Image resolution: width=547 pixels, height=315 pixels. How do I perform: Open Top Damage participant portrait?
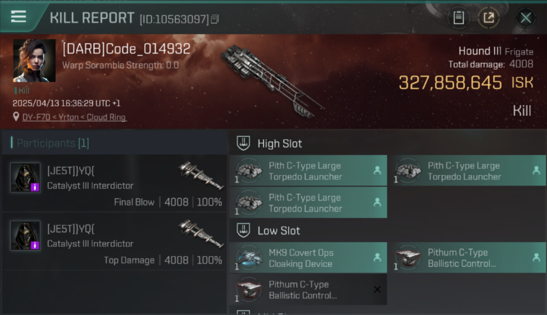pos(25,236)
